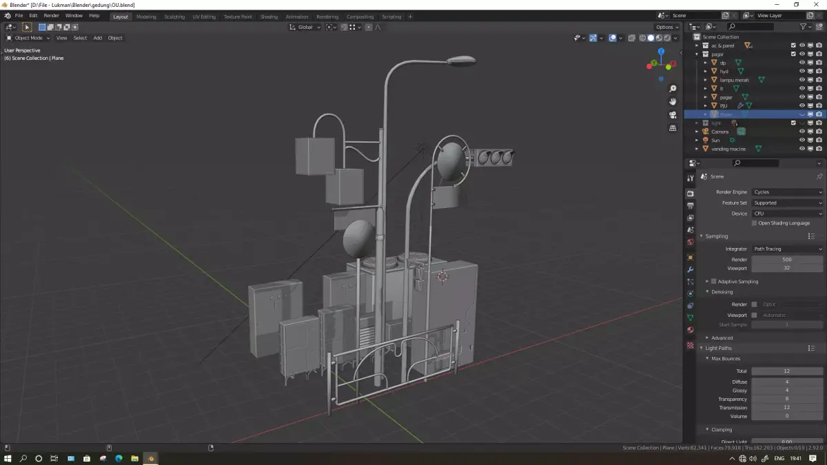The width and height of the screenshot is (827, 465).
Task: Click the Sampling presets list icon
Action: pos(811,236)
